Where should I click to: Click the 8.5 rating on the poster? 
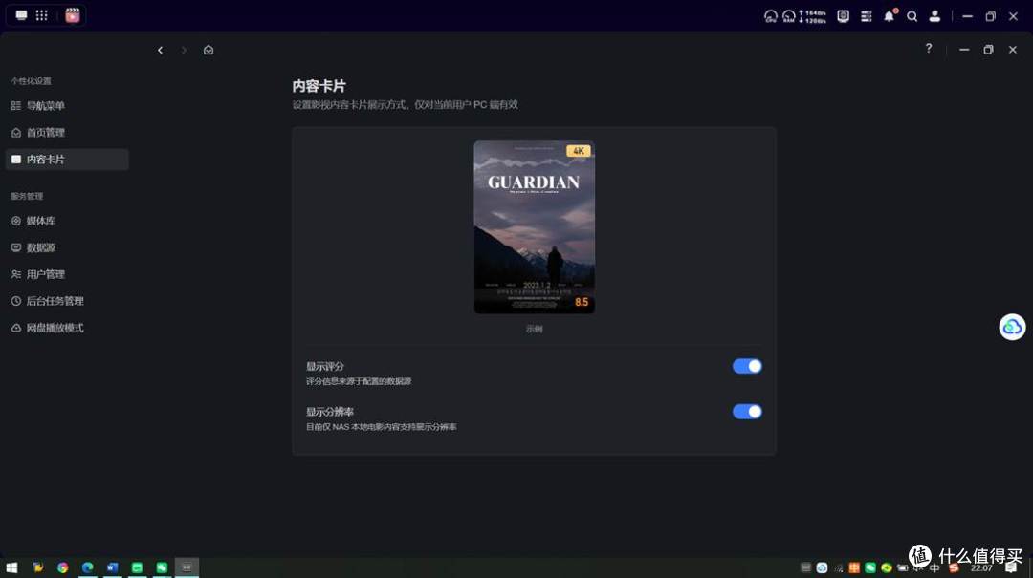click(582, 302)
